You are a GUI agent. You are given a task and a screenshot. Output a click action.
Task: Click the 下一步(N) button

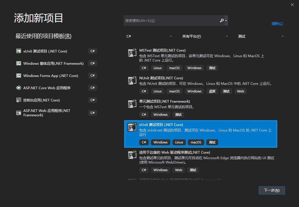(272, 190)
